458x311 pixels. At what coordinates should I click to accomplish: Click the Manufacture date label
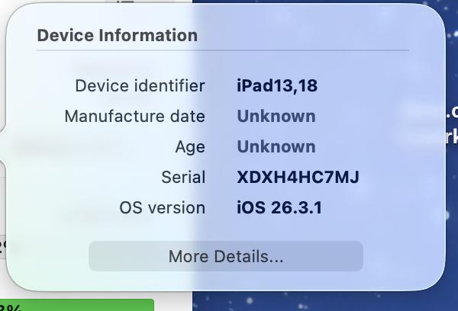134,116
